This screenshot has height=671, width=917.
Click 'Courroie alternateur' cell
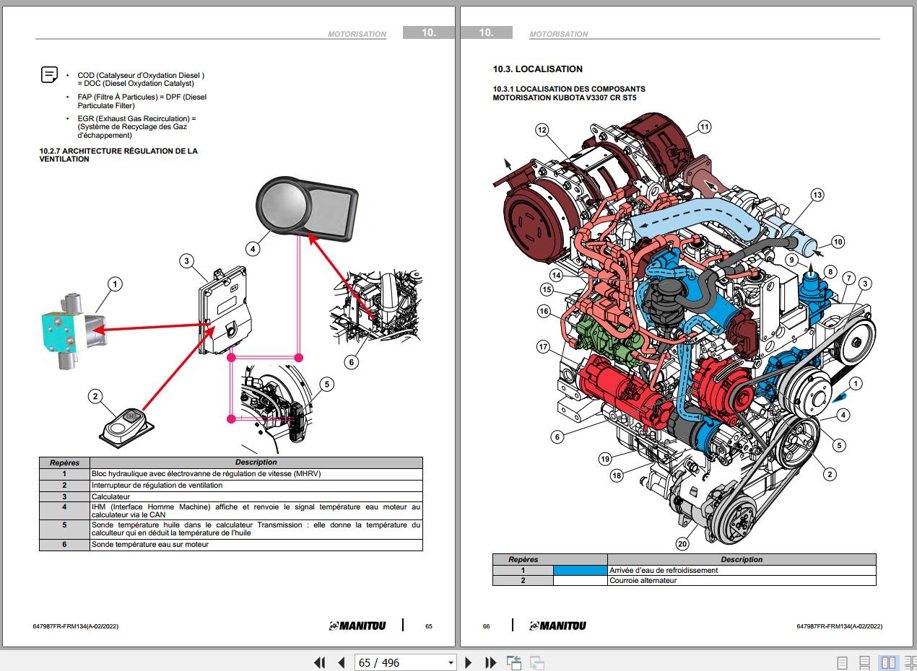tap(742, 580)
